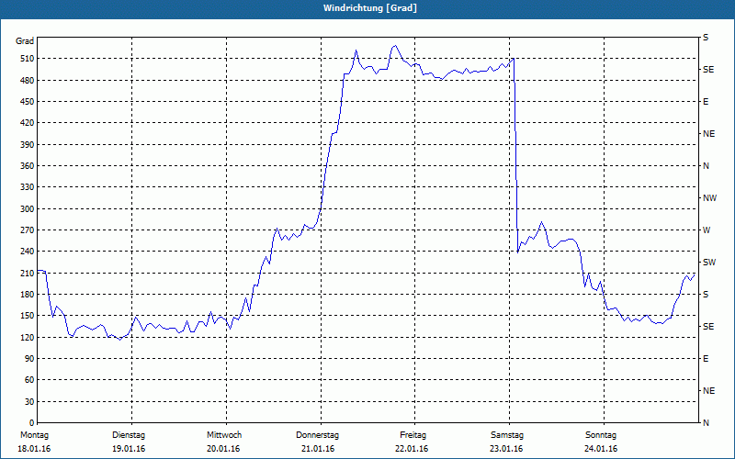This screenshot has width=735, height=459.
Task: Choose the 300 tick label
Action: click(x=27, y=209)
